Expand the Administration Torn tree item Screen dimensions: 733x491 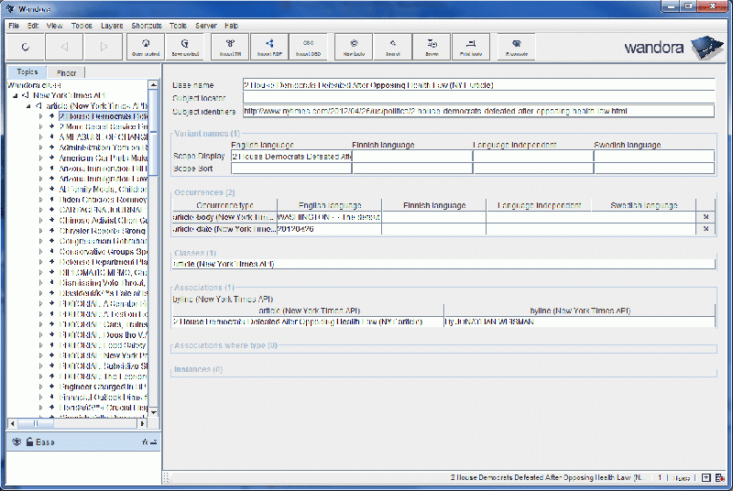tap(41, 147)
